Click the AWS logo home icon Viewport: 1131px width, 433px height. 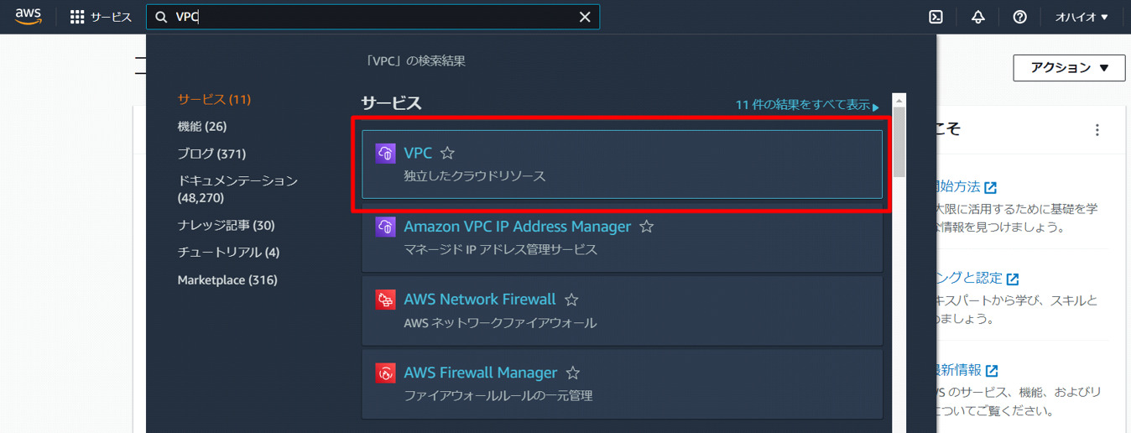(x=28, y=17)
